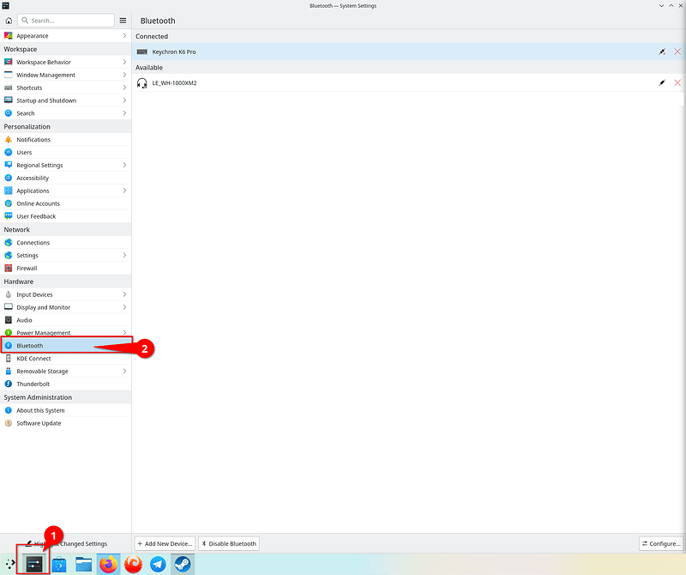Open Telegram from the taskbar
686x575 pixels.
158,564
